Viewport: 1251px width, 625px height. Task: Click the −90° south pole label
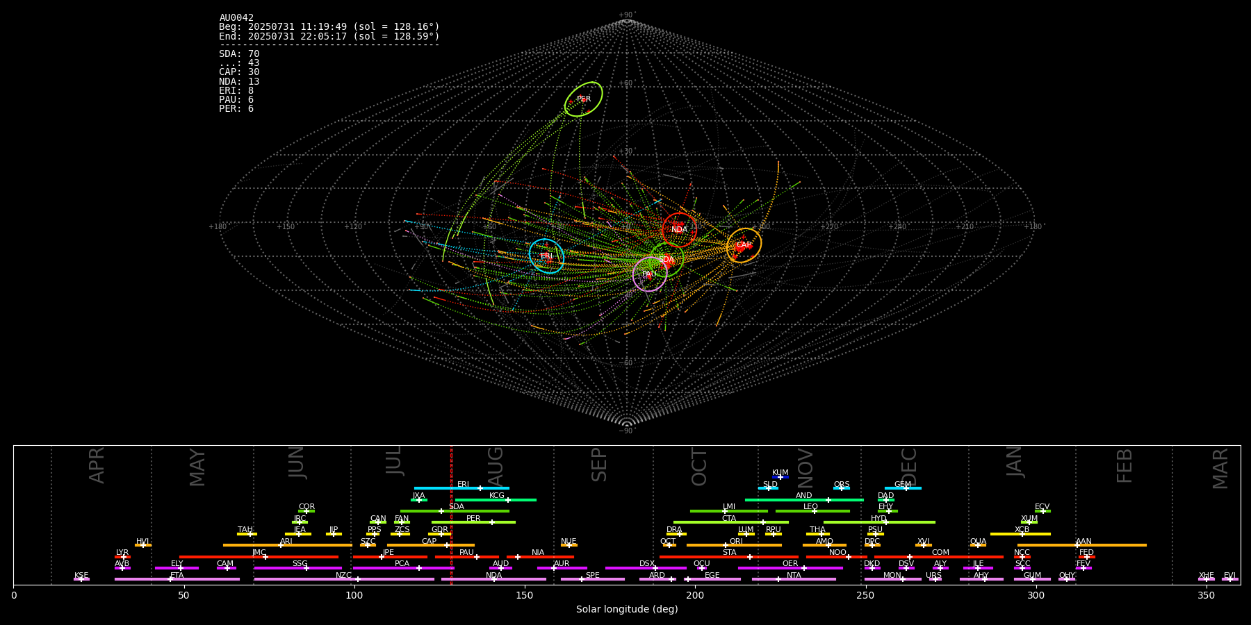click(x=627, y=431)
